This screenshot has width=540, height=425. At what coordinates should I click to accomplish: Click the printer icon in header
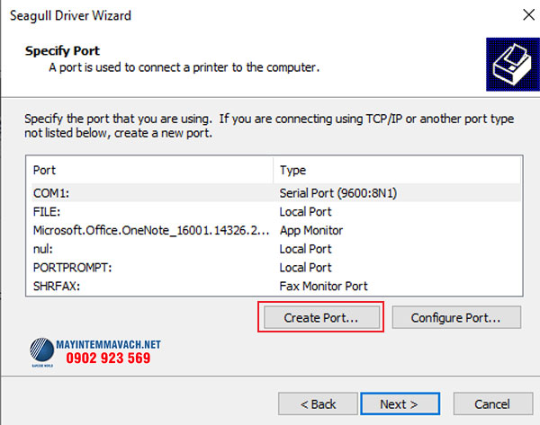coord(508,62)
